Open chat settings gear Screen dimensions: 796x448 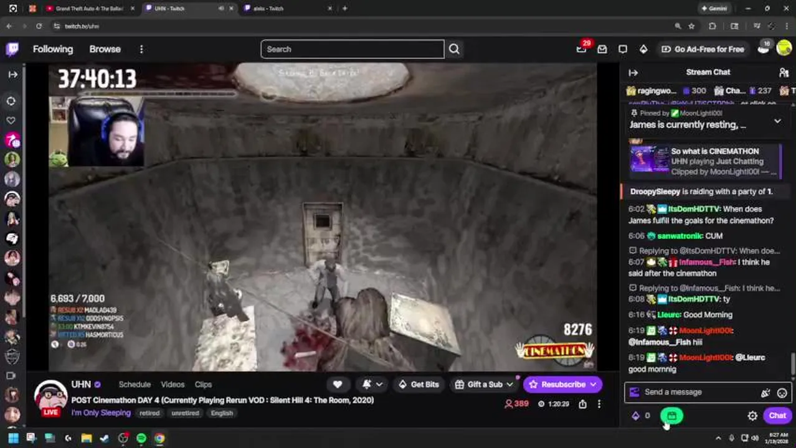[752, 416]
